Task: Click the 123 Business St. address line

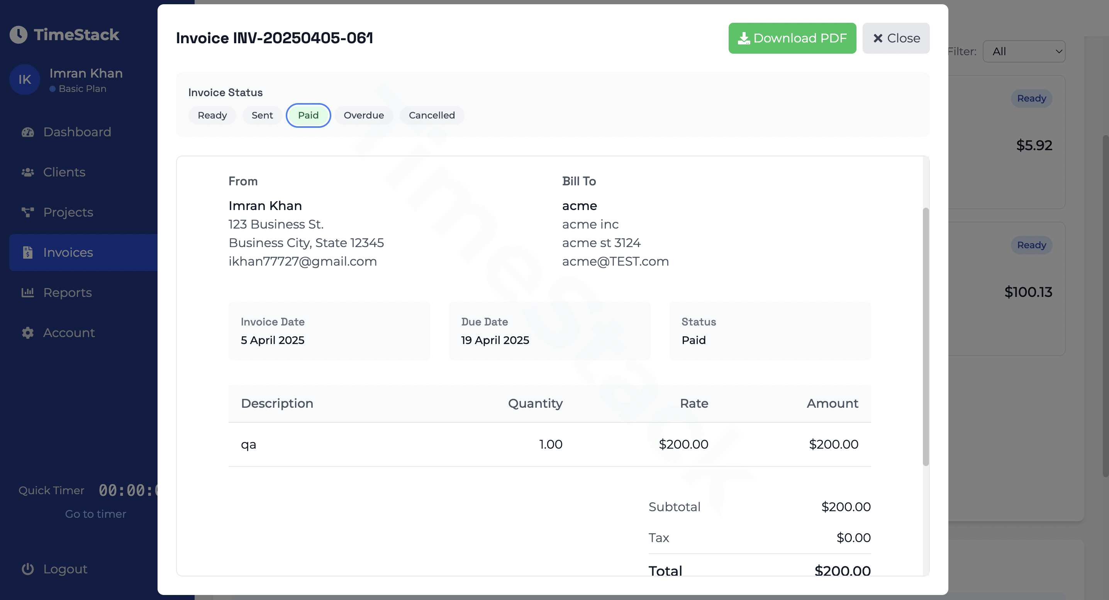Action: pos(276,225)
